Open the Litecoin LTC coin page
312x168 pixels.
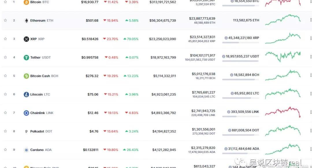coord(40,94)
